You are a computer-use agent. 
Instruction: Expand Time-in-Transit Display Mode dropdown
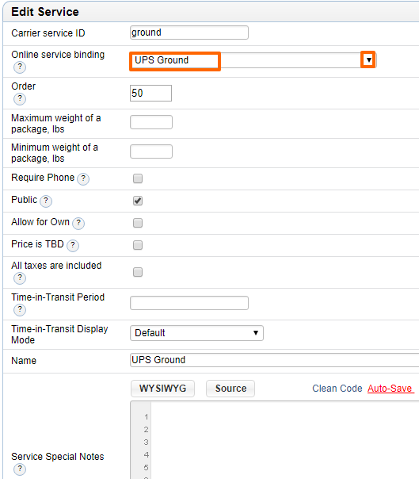(196, 333)
